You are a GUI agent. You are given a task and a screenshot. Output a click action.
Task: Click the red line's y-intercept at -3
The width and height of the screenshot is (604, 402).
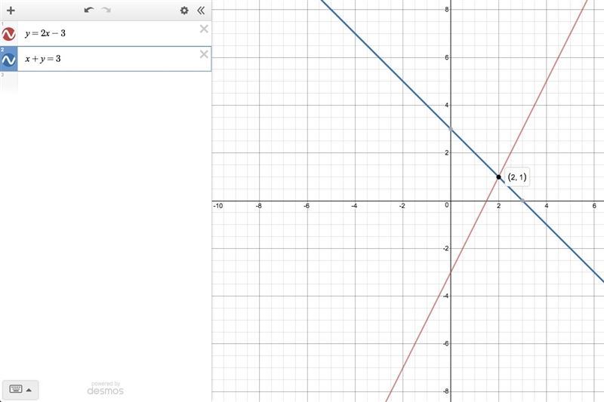pyautogui.click(x=451, y=272)
